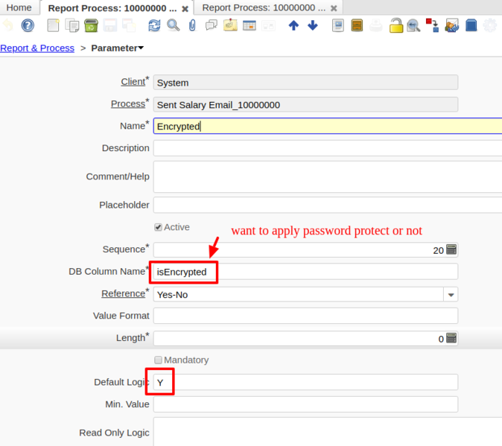Click the Process field label link
This screenshot has width=502, height=446.
127,104
